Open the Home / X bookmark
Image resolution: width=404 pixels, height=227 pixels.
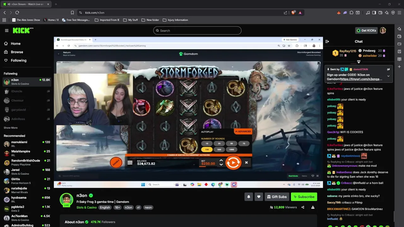click(51, 20)
